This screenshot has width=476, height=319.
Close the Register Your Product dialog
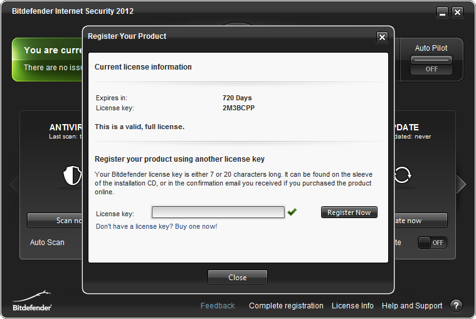(382, 38)
